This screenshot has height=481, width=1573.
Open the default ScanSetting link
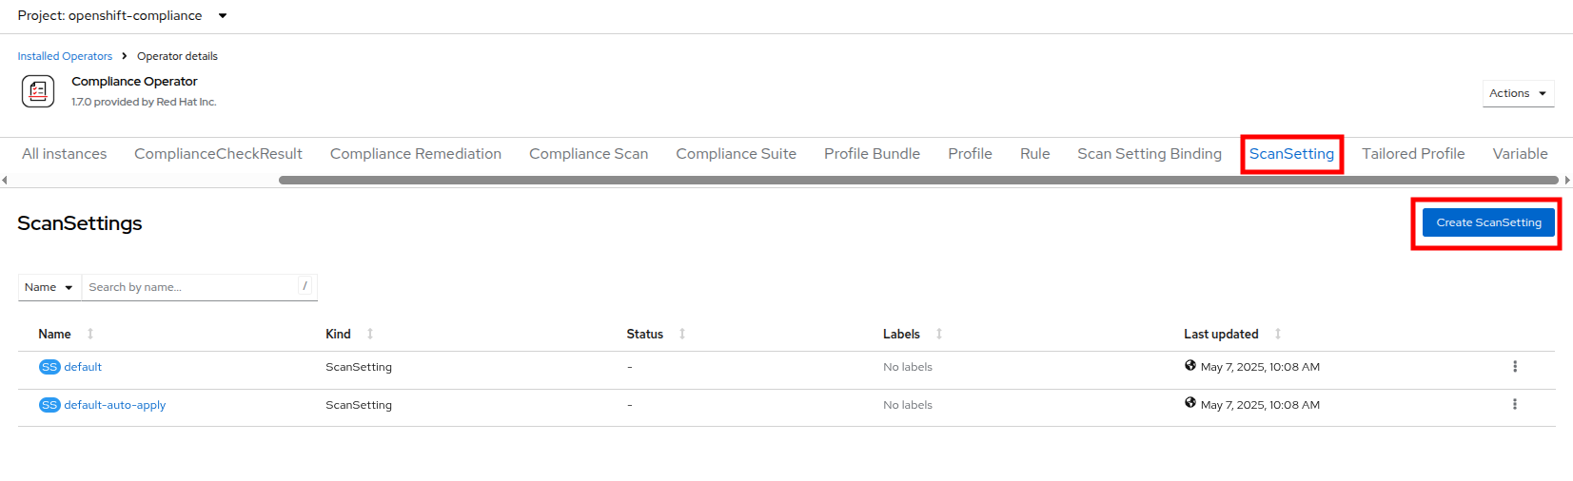pos(83,367)
